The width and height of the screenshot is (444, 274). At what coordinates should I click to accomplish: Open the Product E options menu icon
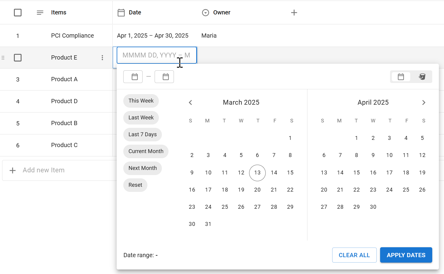click(x=102, y=57)
